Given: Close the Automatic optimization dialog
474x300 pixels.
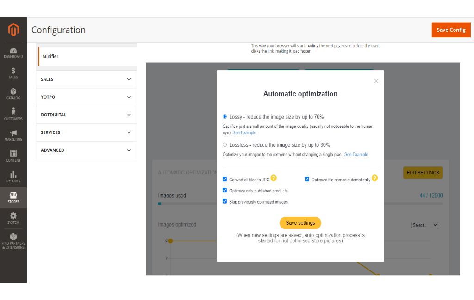Looking at the screenshot, I should (x=376, y=81).
